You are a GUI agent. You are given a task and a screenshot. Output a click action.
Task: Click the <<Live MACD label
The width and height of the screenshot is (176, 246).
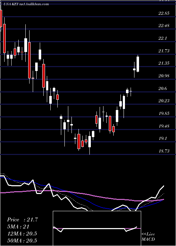[x=148, y=237]
